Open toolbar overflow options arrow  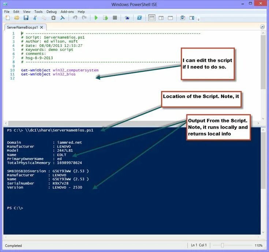pyautogui.click(x=198, y=19)
